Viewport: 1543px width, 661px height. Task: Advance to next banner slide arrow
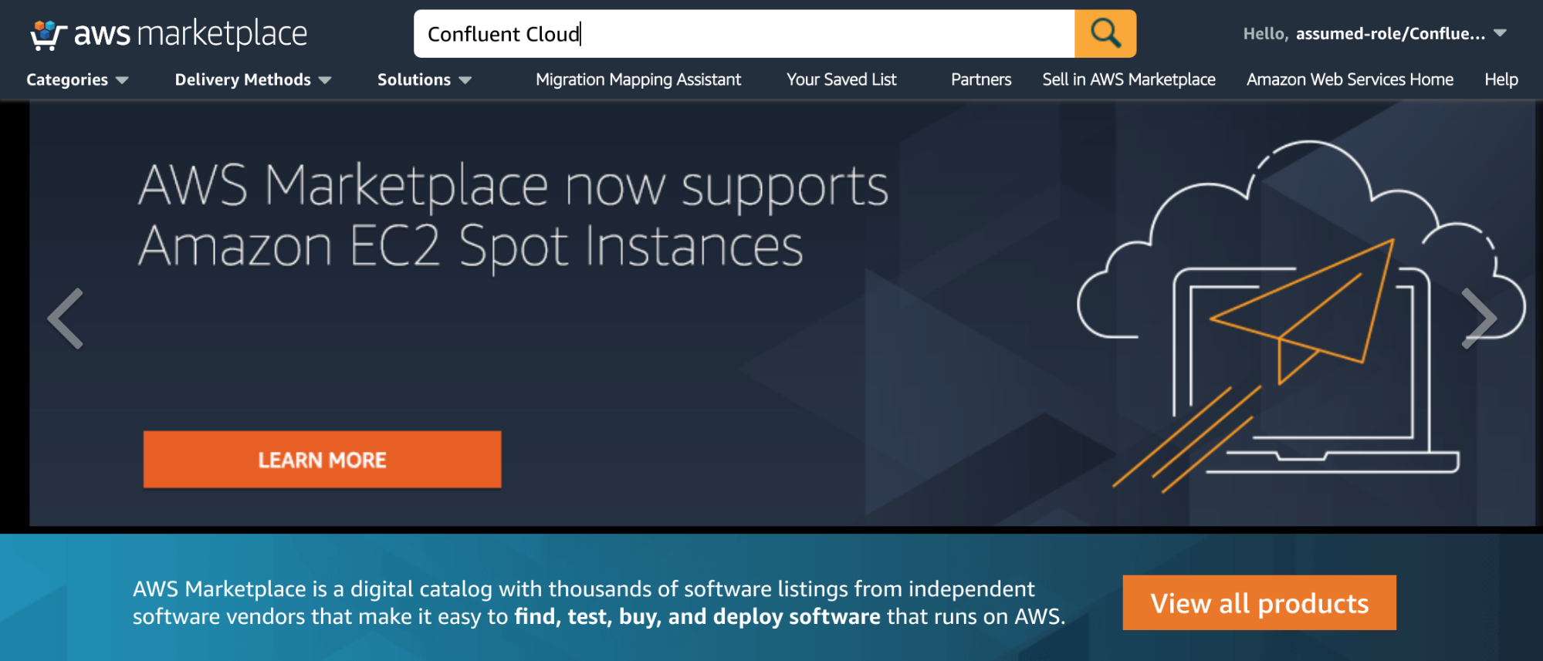[x=1479, y=319]
